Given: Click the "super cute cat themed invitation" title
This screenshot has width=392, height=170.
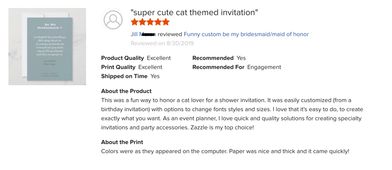Looking at the screenshot, I should coord(194,13).
